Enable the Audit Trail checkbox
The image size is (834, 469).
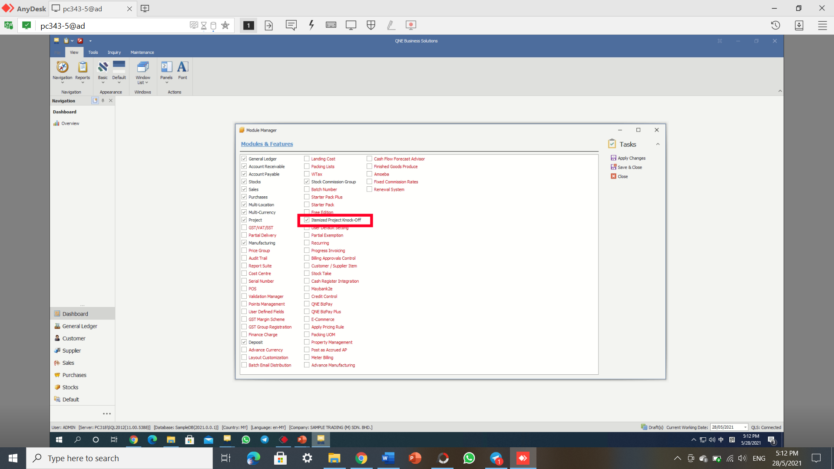coord(244,258)
